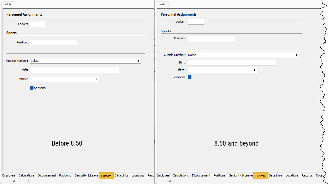This screenshot has height=184, width=329.
Task: Select the Notes tab on the right pane
Action: pos(320,175)
